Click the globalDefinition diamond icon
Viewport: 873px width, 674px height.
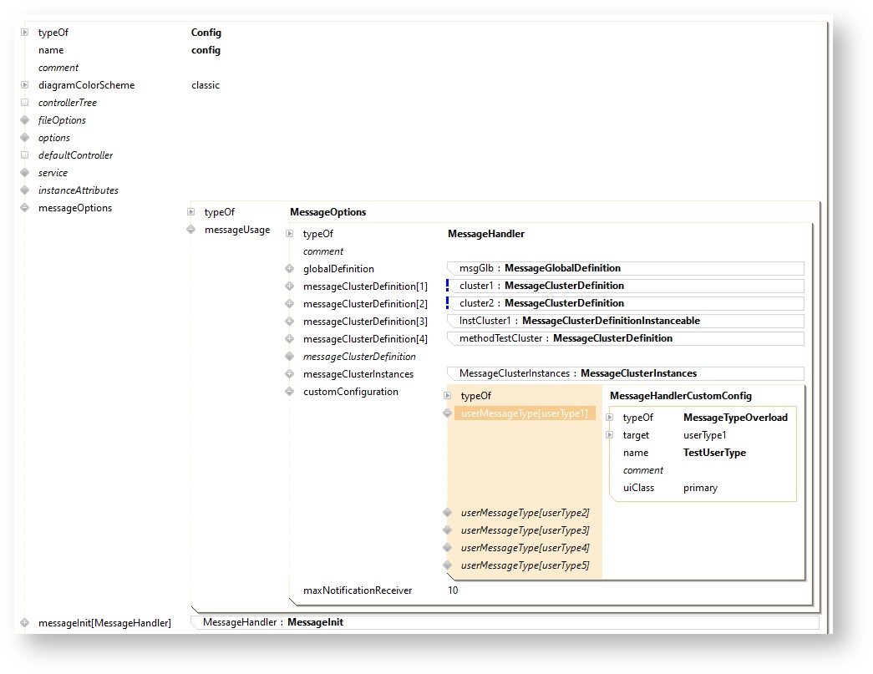289,269
